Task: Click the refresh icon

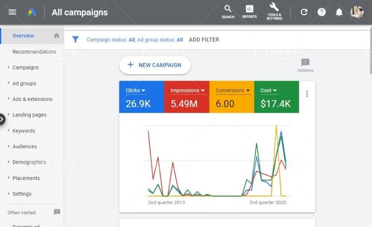Action: (304, 12)
